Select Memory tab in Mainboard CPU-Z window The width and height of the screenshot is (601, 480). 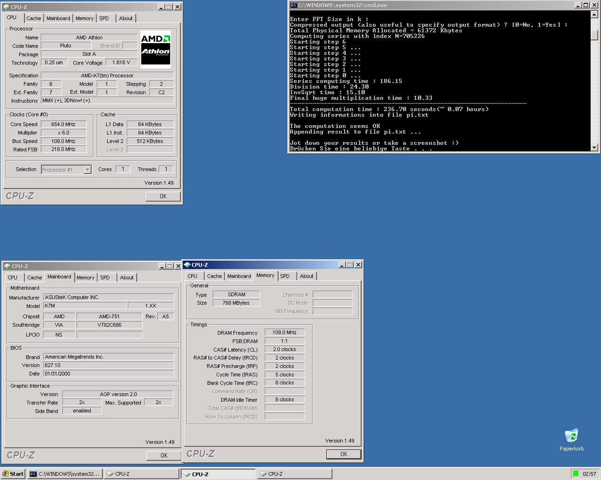point(85,277)
